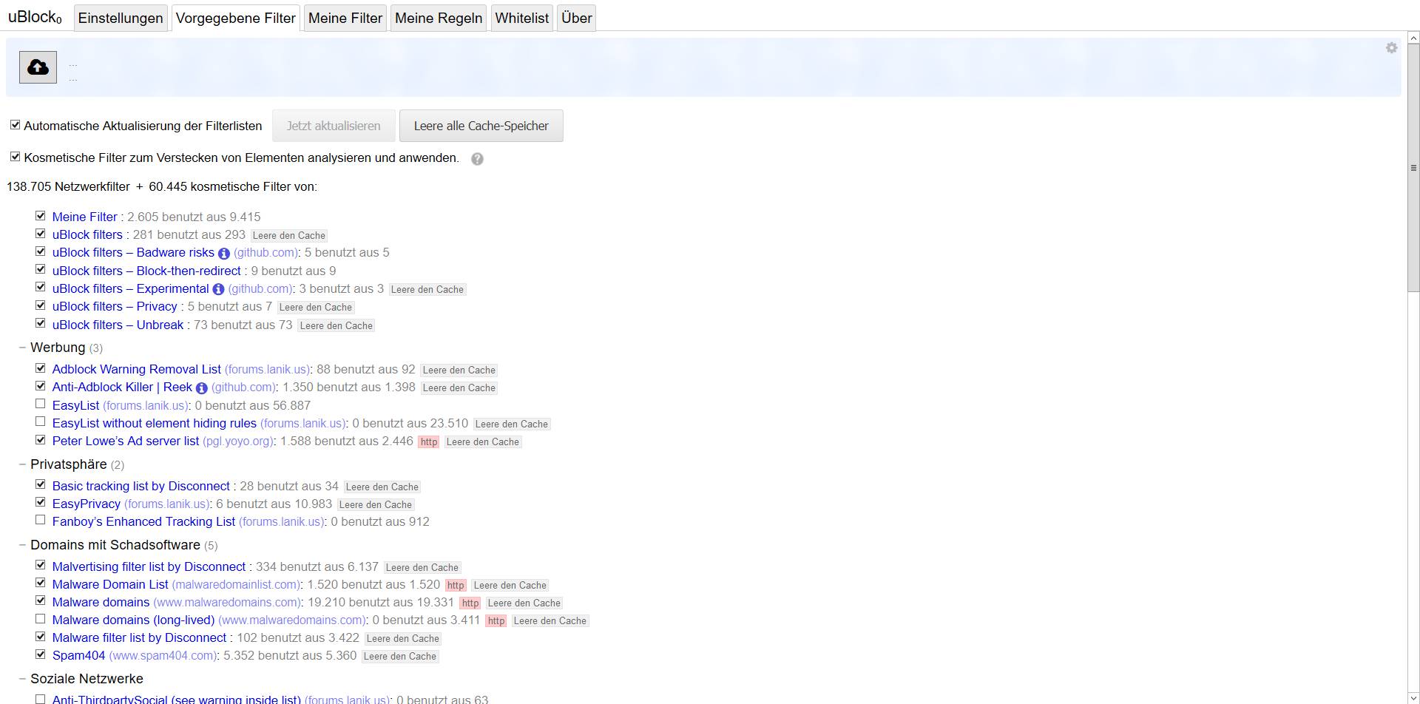Image resolution: width=1420 pixels, height=704 pixels.
Task: Enable the EasyList checkbox
Action: point(41,404)
